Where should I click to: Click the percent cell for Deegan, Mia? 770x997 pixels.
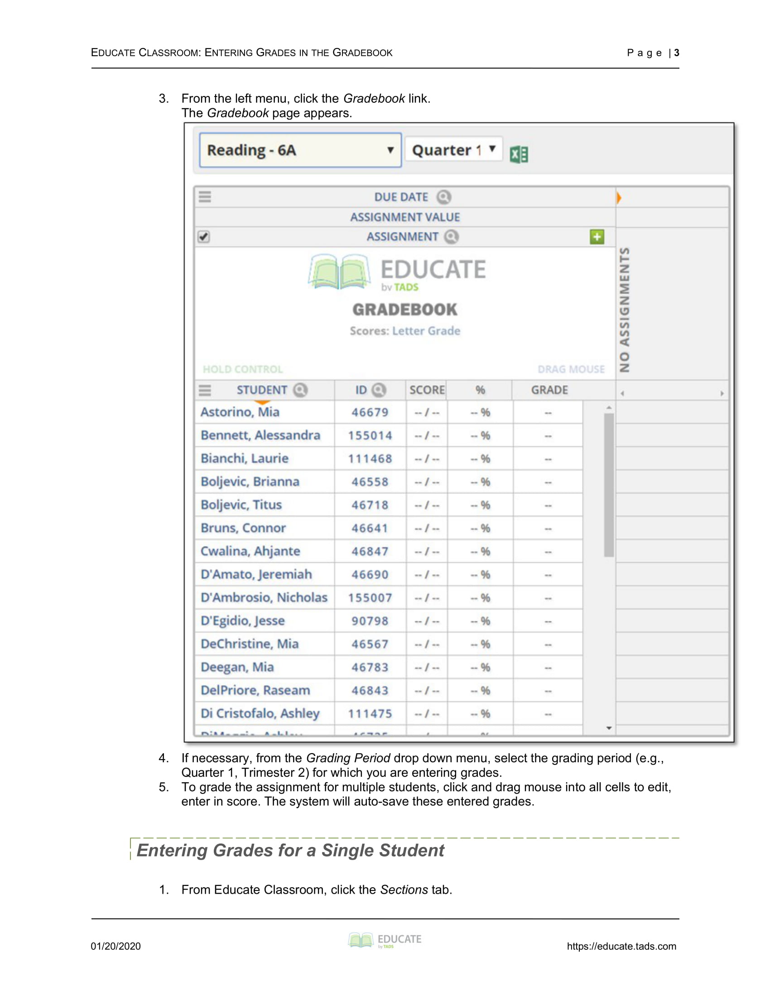click(480, 668)
